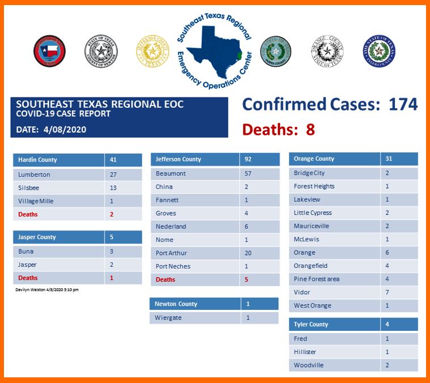Click the Jasper County seal
Screen dimensions: 430x383
275,51
